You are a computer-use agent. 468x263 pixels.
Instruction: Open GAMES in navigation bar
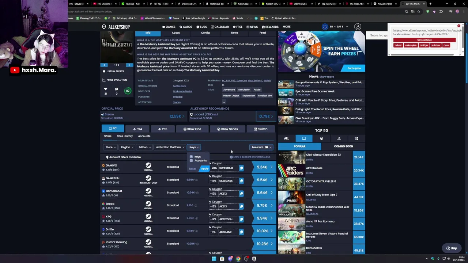(169, 27)
